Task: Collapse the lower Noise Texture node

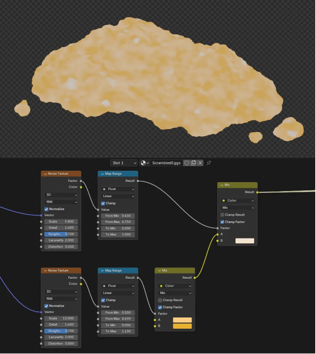Action: [x=45, y=271]
